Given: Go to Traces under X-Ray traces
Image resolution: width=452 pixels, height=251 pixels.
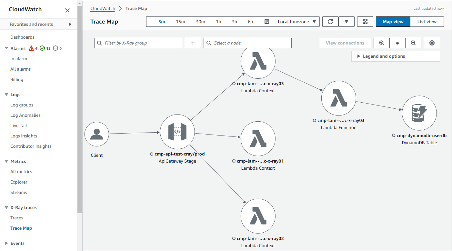Looking at the screenshot, I should point(17,218).
